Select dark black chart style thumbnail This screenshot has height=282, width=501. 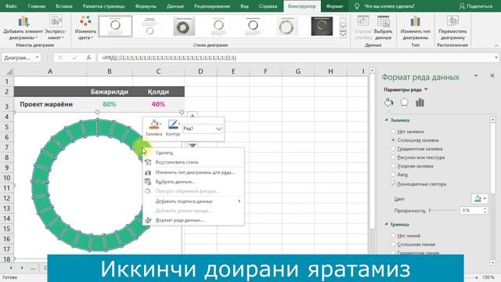(x=322, y=26)
